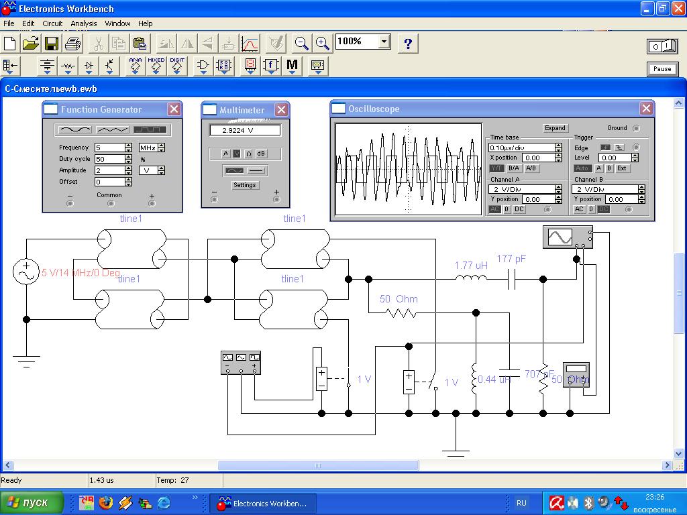Display the analysis graphs icon
This screenshot has height=515, width=687.
(x=250, y=44)
